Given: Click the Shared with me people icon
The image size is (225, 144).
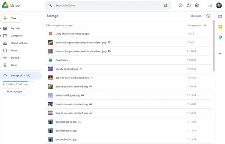Looking at the screenshot, I should pyautogui.click(x=5, y=43).
